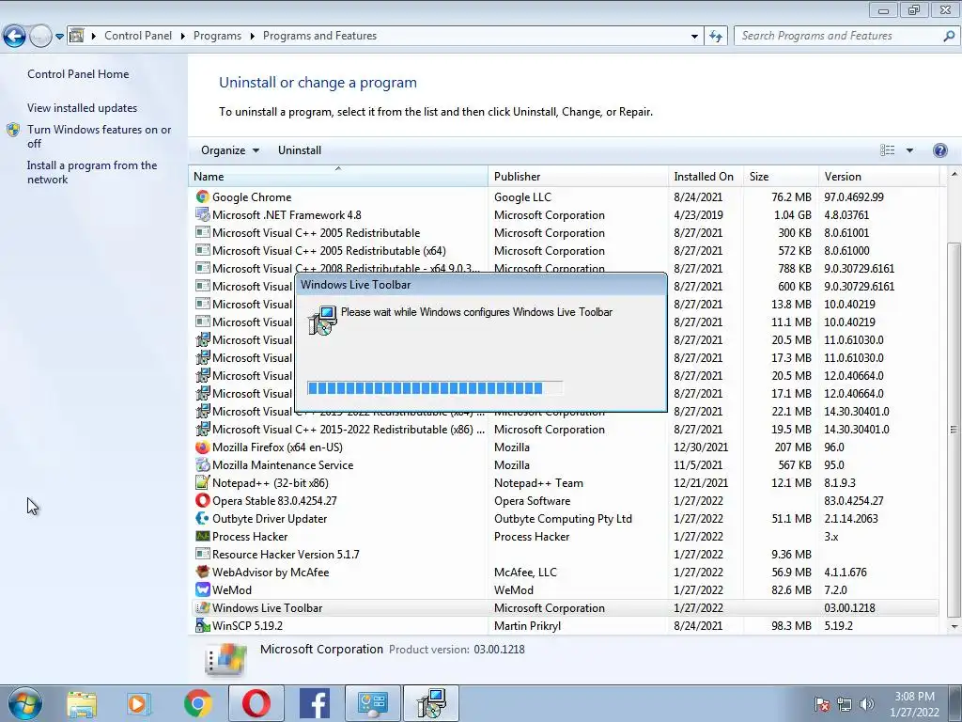Image resolution: width=962 pixels, height=722 pixels.
Task: Open recent pages dropdown next to Forward
Action: (x=59, y=37)
